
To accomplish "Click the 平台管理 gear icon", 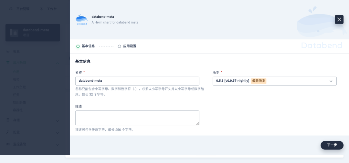I will click(x=11, y=9).
